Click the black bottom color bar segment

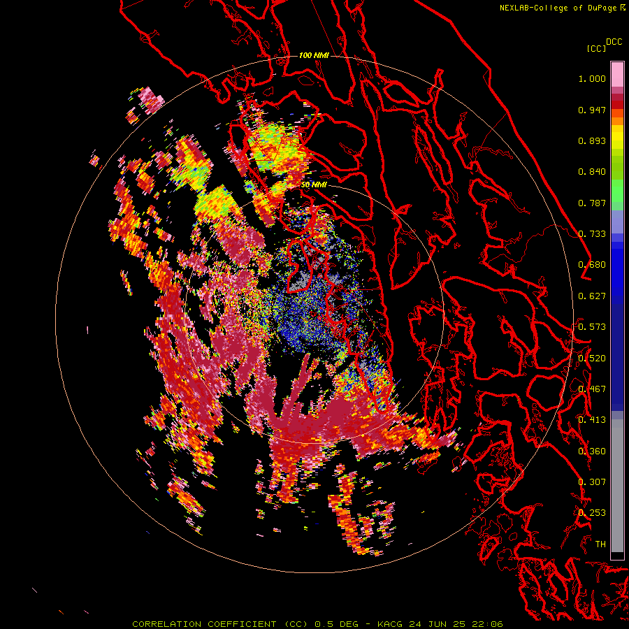tap(617, 556)
